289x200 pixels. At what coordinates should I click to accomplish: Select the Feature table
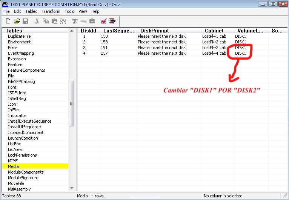click(15, 65)
